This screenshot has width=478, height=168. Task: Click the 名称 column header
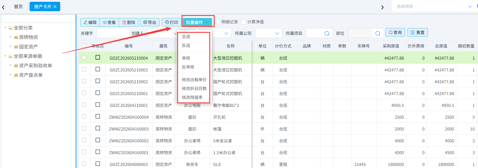coord(231,46)
